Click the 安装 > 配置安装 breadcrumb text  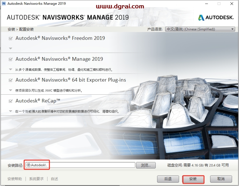[21, 29]
